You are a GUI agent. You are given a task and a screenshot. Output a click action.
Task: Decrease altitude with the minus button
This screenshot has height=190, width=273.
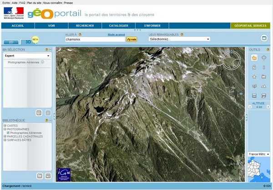[x=250, y=107]
